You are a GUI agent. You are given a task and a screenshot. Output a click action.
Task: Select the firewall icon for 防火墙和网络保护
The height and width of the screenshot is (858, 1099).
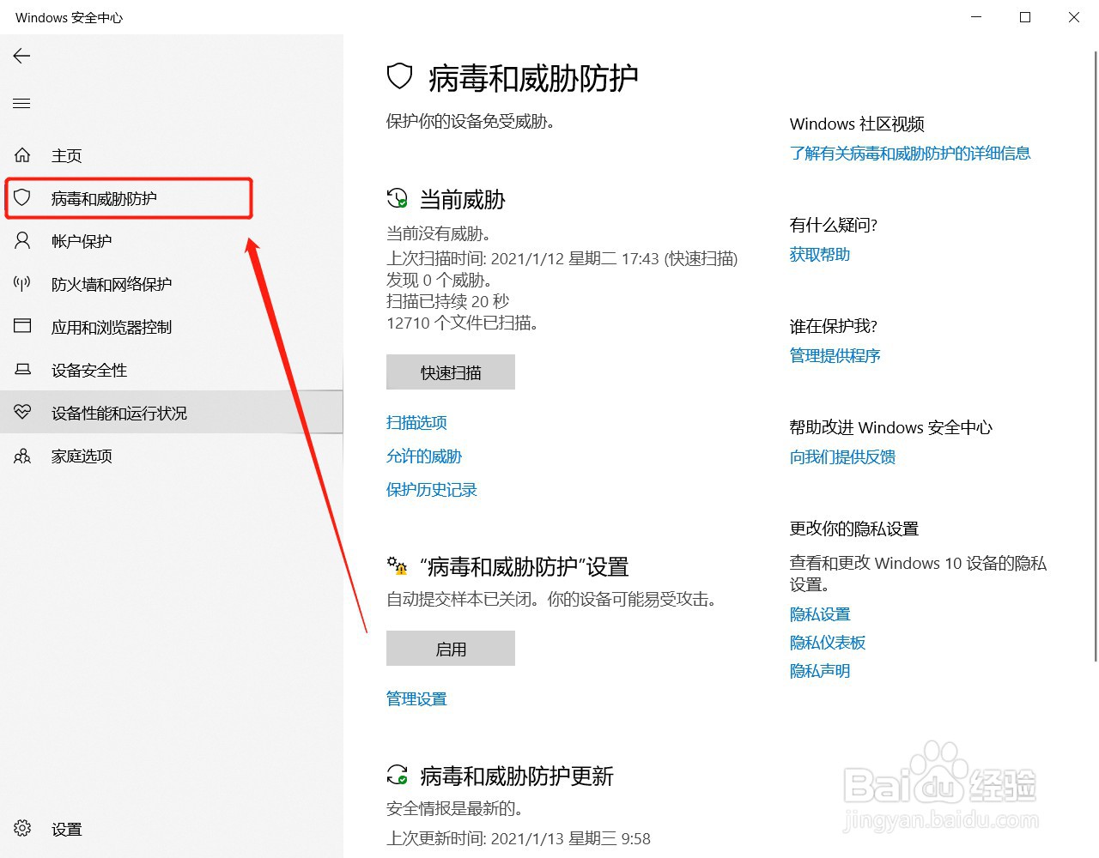point(21,283)
